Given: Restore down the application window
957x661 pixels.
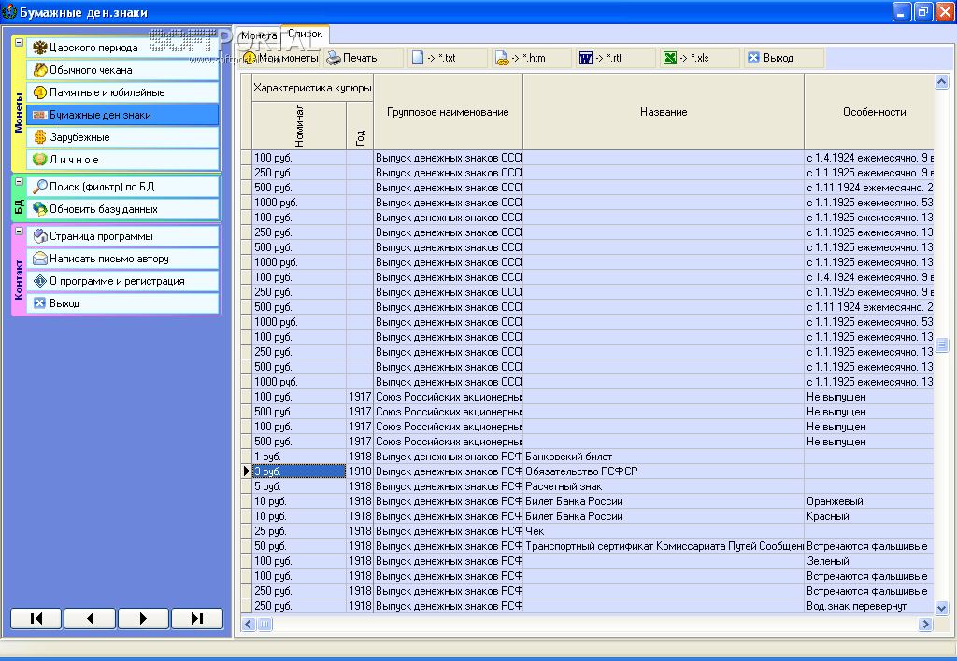Looking at the screenshot, I should pyautogui.click(x=923, y=11).
